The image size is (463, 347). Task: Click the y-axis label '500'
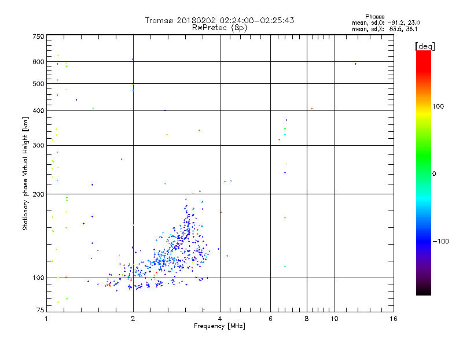coord(38,84)
